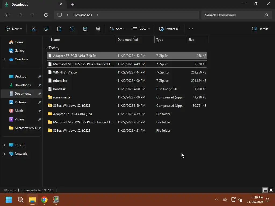Collapse the Today group
Screen dimensions: 275x206
tap(46, 48)
